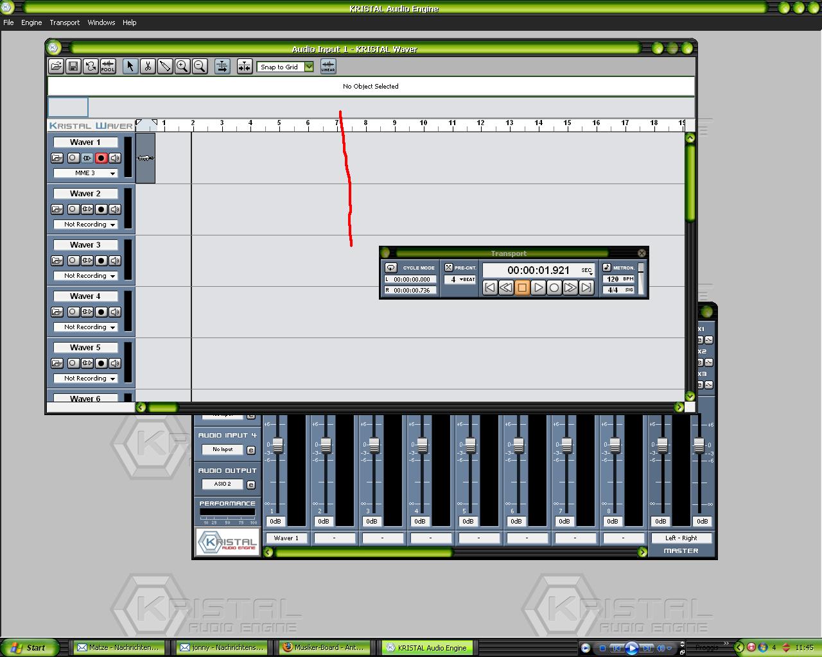The image size is (822, 657).
Task: Open Audio Output ASIO 2 edit button
Action: pos(251,484)
